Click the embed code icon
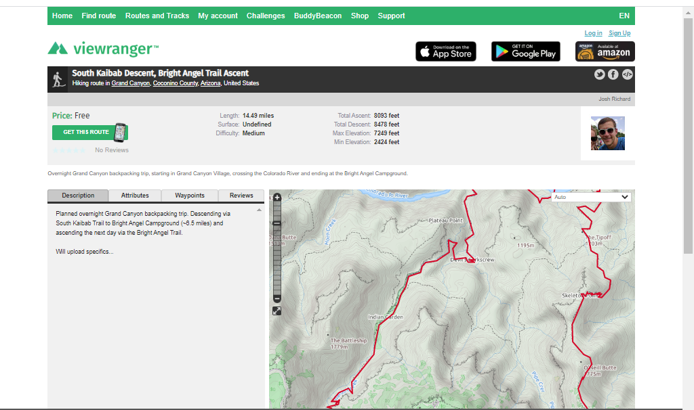The image size is (694, 410). pos(627,74)
